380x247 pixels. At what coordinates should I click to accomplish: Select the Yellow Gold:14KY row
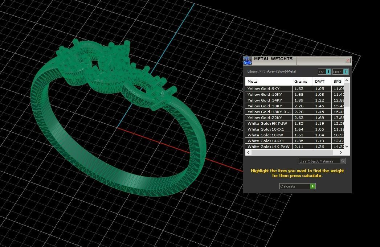(x=294, y=100)
